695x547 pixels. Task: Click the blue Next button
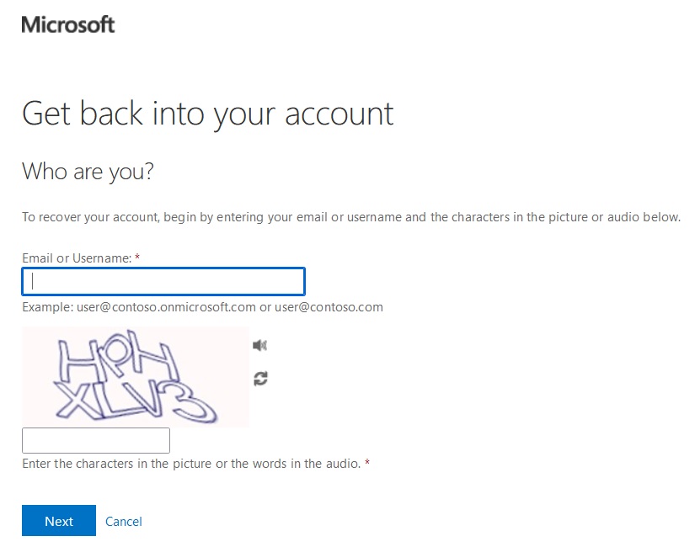59,520
